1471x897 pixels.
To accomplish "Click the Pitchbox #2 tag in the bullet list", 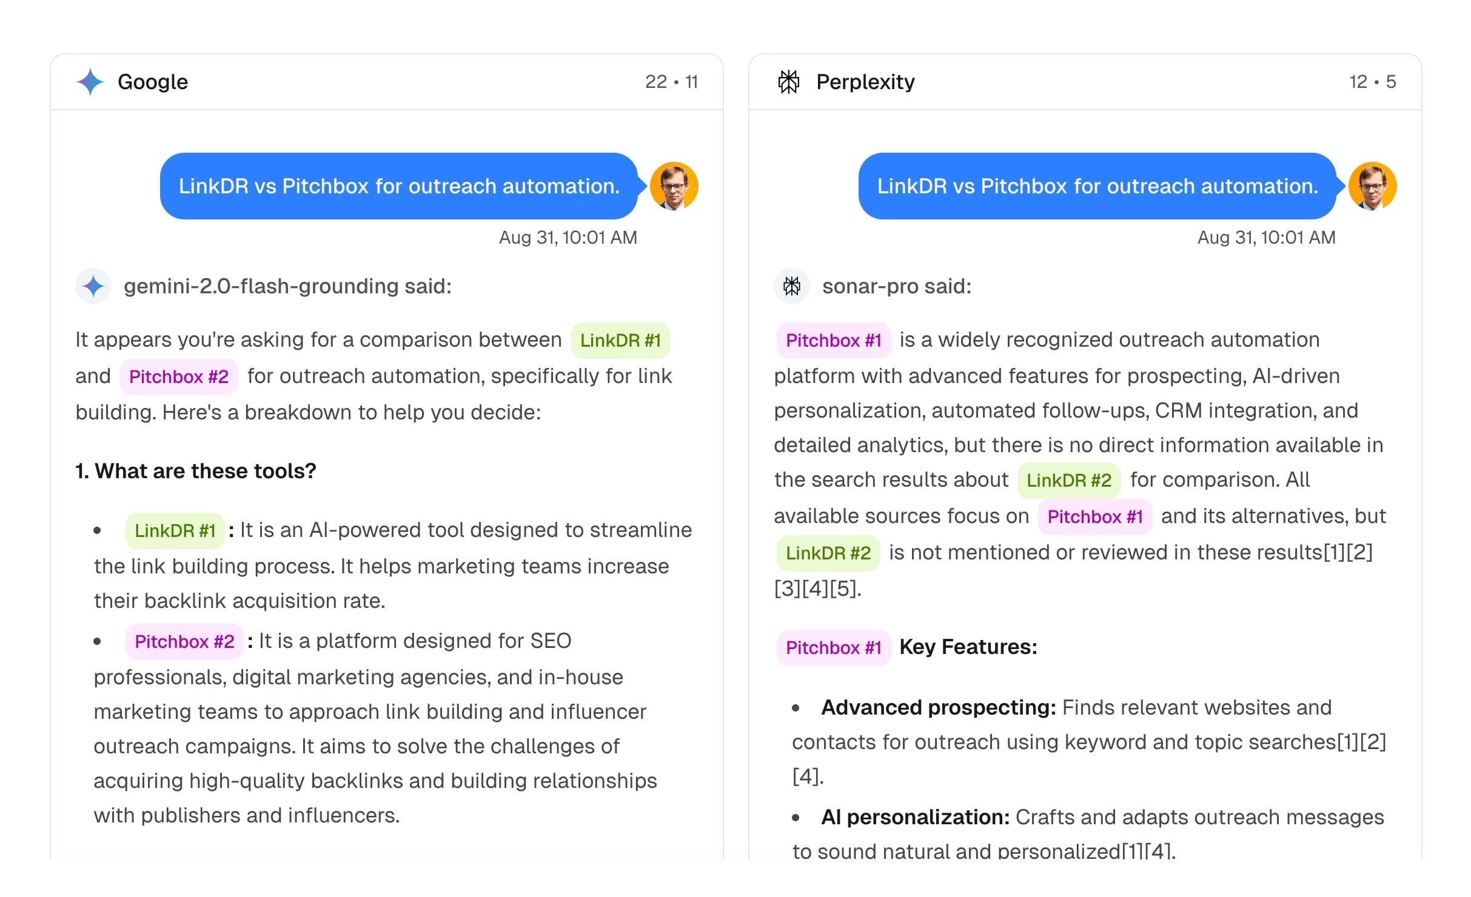I will click(x=184, y=641).
